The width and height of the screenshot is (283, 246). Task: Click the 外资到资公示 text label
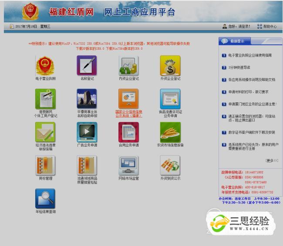tap(170, 179)
